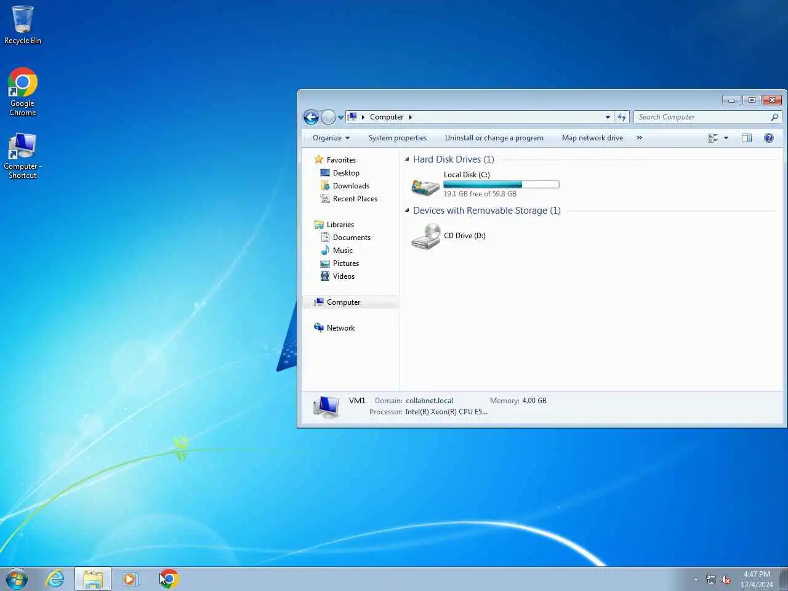Open Windows Media Player from taskbar
Viewport: 788px width, 591px height.
[x=131, y=579]
